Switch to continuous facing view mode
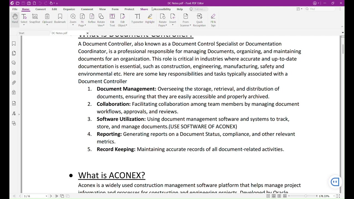 coord(285,196)
